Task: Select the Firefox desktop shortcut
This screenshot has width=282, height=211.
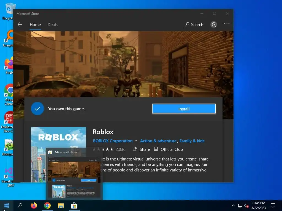Action: (9, 65)
